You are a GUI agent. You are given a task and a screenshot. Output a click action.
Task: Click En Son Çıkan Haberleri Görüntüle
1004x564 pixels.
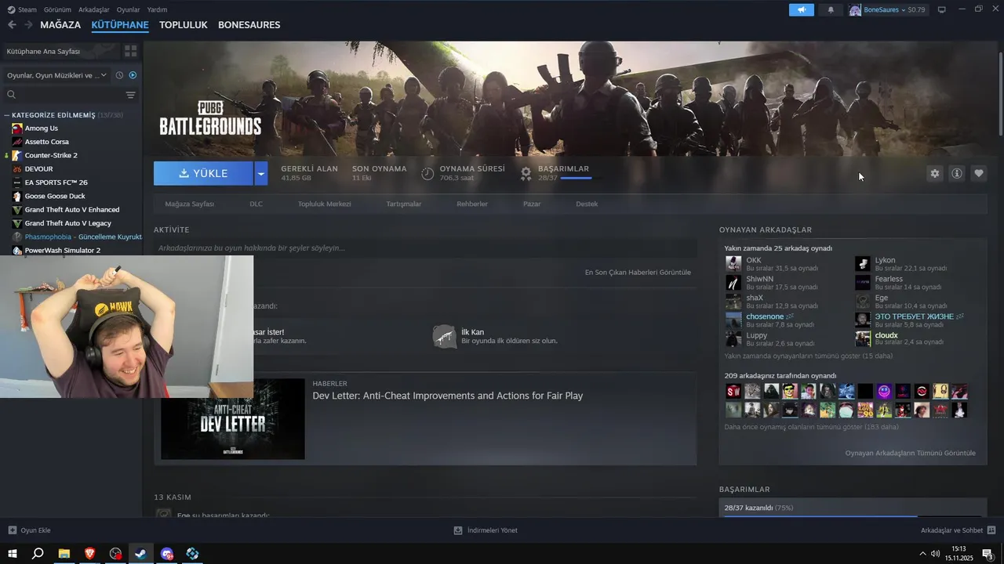tap(638, 273)
